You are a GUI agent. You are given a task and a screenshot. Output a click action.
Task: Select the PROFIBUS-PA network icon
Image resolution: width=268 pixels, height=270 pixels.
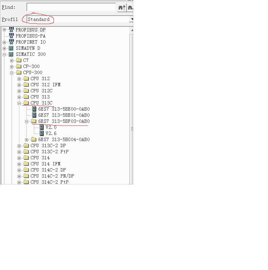click(x=12, y=36)
